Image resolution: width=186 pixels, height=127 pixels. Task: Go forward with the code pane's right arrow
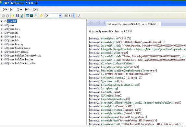(98, 23)
